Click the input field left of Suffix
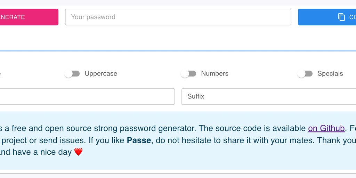 pos(87,96)
